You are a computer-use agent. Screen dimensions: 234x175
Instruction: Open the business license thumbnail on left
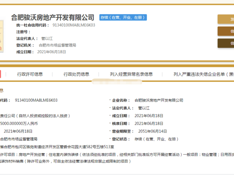[2, 37]
